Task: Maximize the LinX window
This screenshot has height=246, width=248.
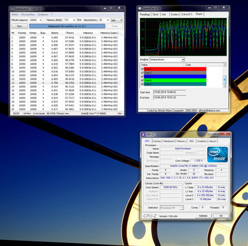Action: pos(111,8)
